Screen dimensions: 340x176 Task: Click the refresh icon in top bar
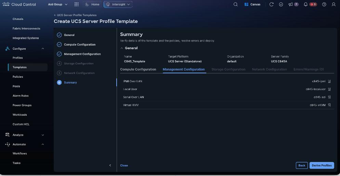coord(271,4)
